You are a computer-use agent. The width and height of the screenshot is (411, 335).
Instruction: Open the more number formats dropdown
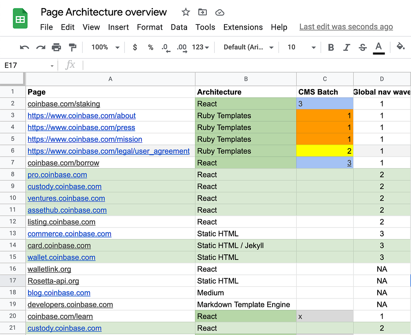[201, 47]
